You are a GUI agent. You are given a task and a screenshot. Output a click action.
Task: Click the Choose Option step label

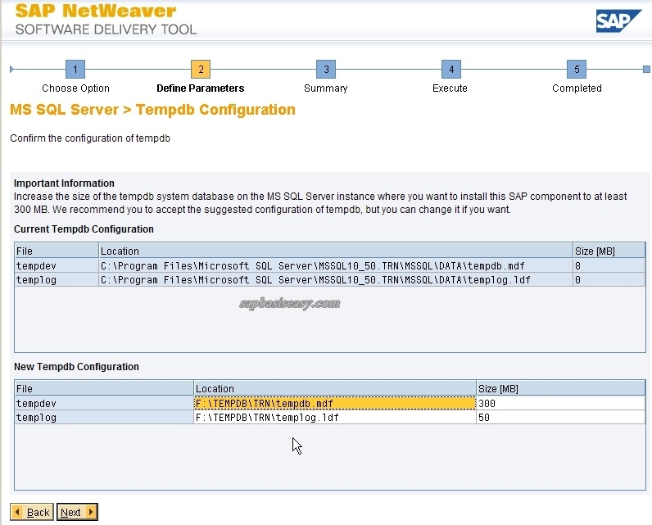coord(75,88)
